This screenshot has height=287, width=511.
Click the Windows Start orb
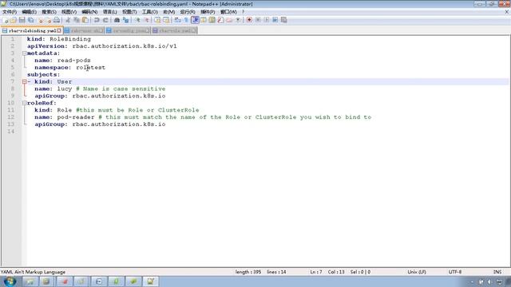click(x=10, y=281)
